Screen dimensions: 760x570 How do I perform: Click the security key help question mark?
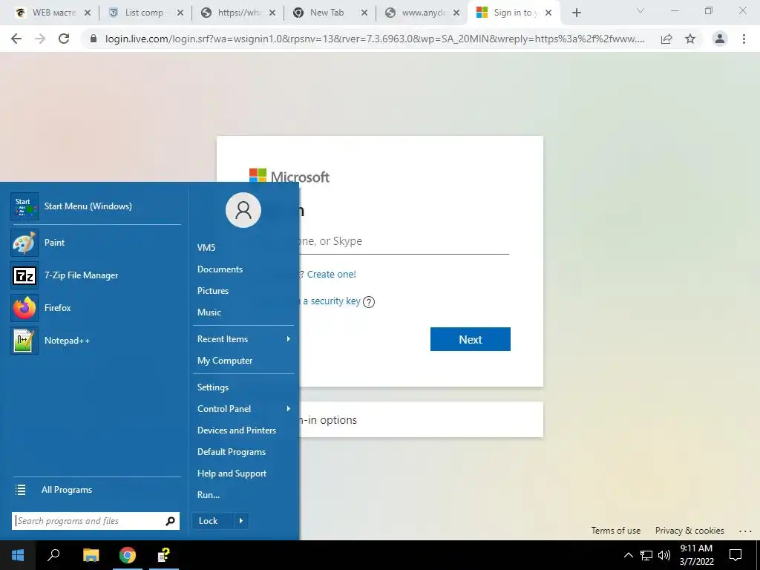click(369, 302)
